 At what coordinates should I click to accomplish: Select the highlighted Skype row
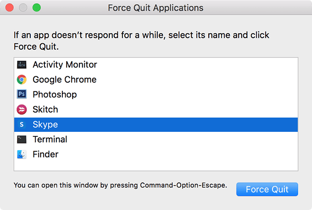(156, 125)
